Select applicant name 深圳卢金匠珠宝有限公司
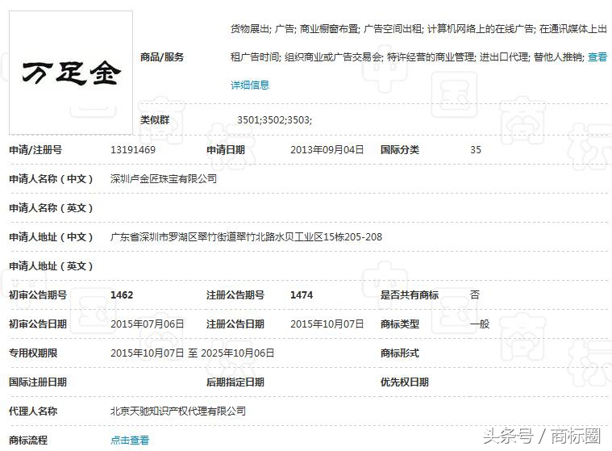Screen dimensions: 612x451 point(164,179)
